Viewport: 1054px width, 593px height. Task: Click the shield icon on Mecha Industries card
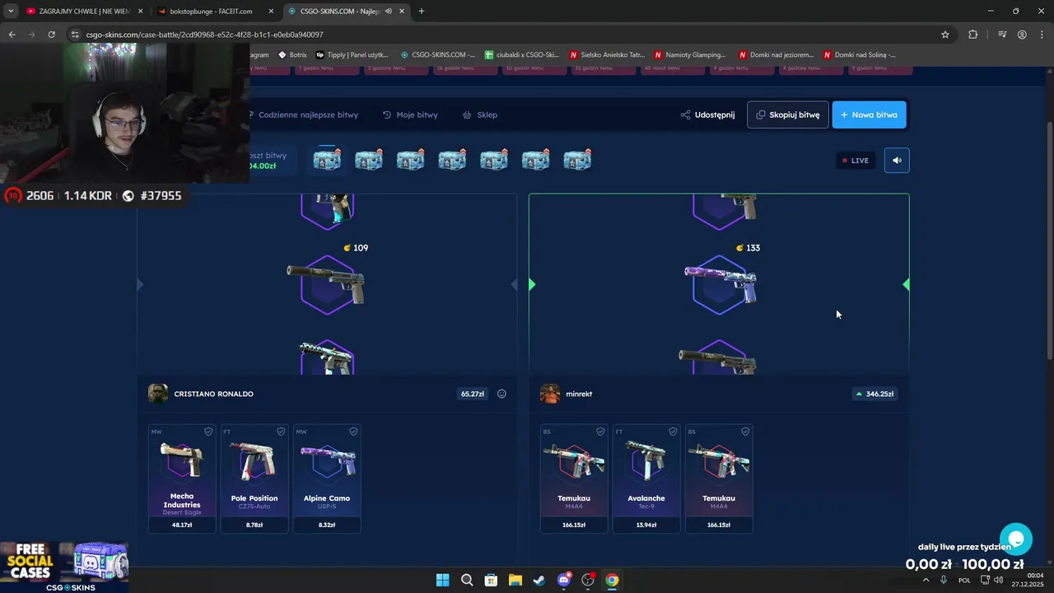(208, 432)
